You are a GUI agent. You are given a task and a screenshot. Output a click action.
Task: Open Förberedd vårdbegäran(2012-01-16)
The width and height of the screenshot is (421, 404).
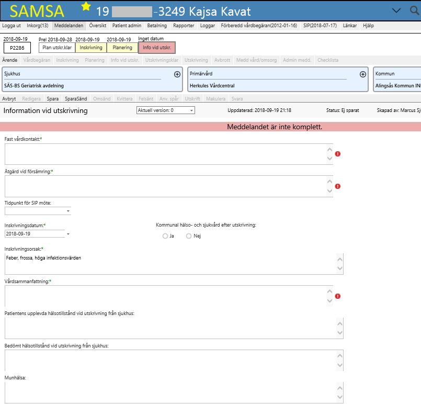pyautogui.click(x=259, y=26)
